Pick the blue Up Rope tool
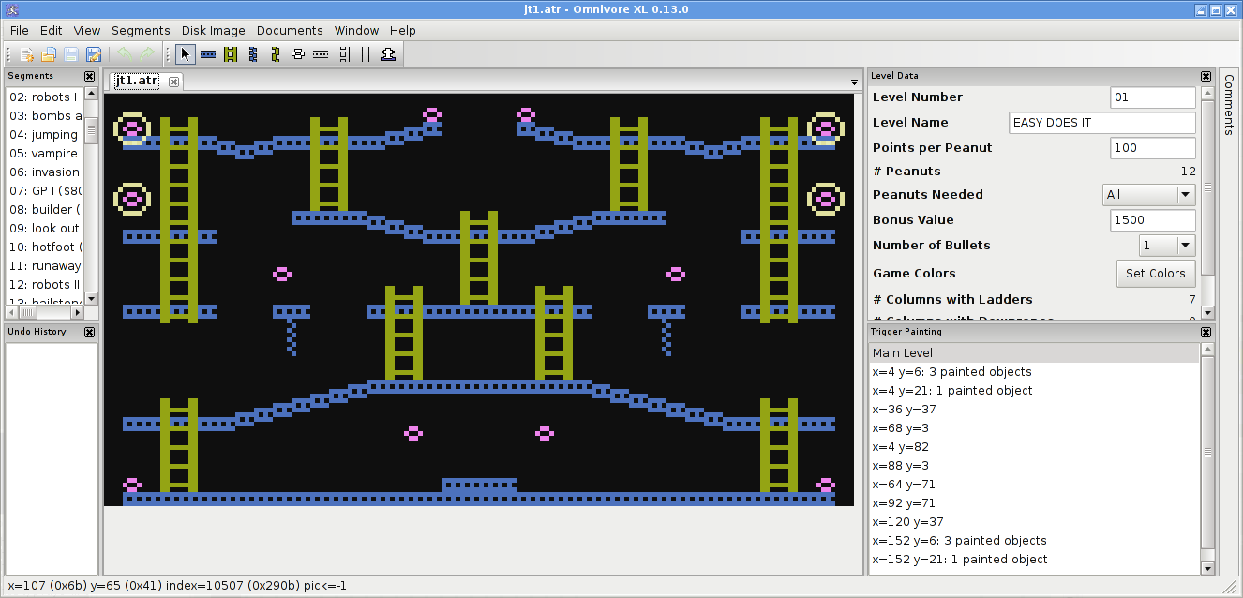 (253, 54)
